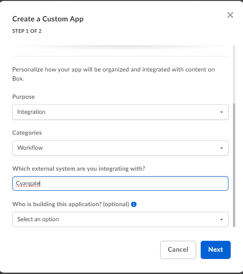Click the 'Personalize how your app' description text
The height and width of the screenshot is (274, 243).
tap(114, 74)
